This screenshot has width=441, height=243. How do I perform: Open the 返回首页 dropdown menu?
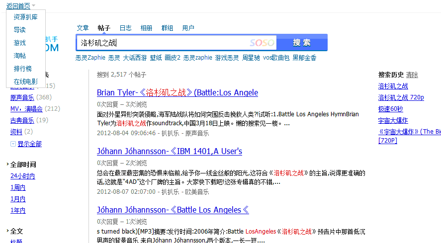coord(20,5)
